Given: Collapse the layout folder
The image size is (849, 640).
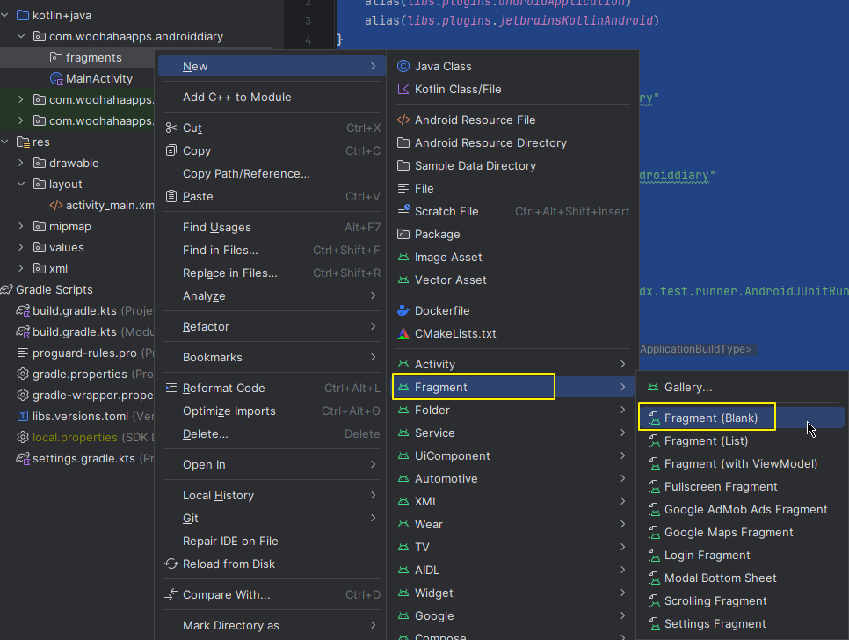Looking at the screenshot, I should click(21, 184).
